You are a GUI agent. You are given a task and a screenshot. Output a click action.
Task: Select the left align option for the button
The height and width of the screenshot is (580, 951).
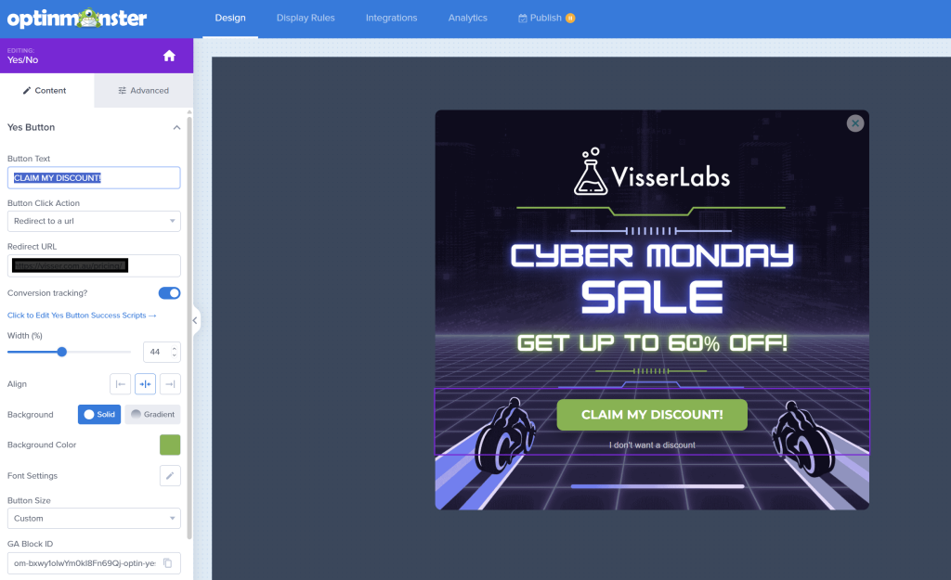coord(119,383)
